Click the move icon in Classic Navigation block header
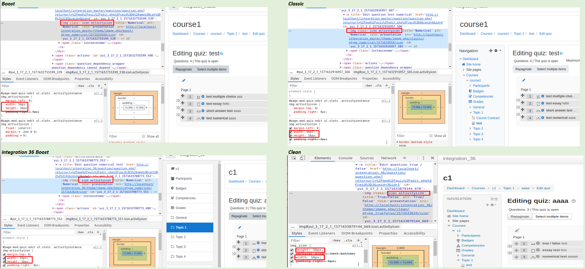 (491, 51)
